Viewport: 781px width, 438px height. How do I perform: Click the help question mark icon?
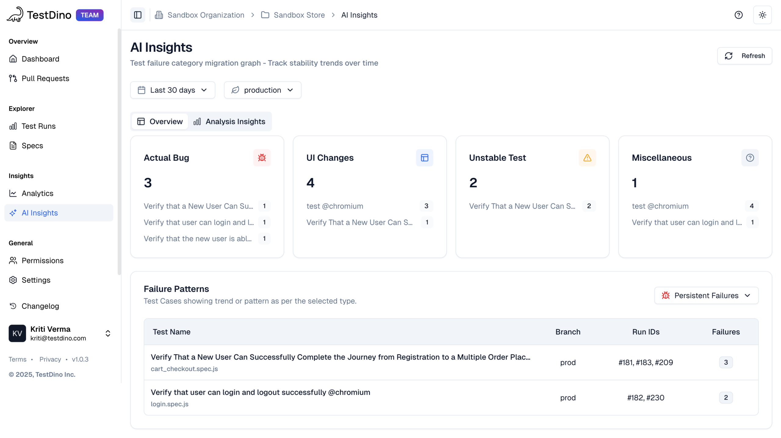[x=738, y=15]
